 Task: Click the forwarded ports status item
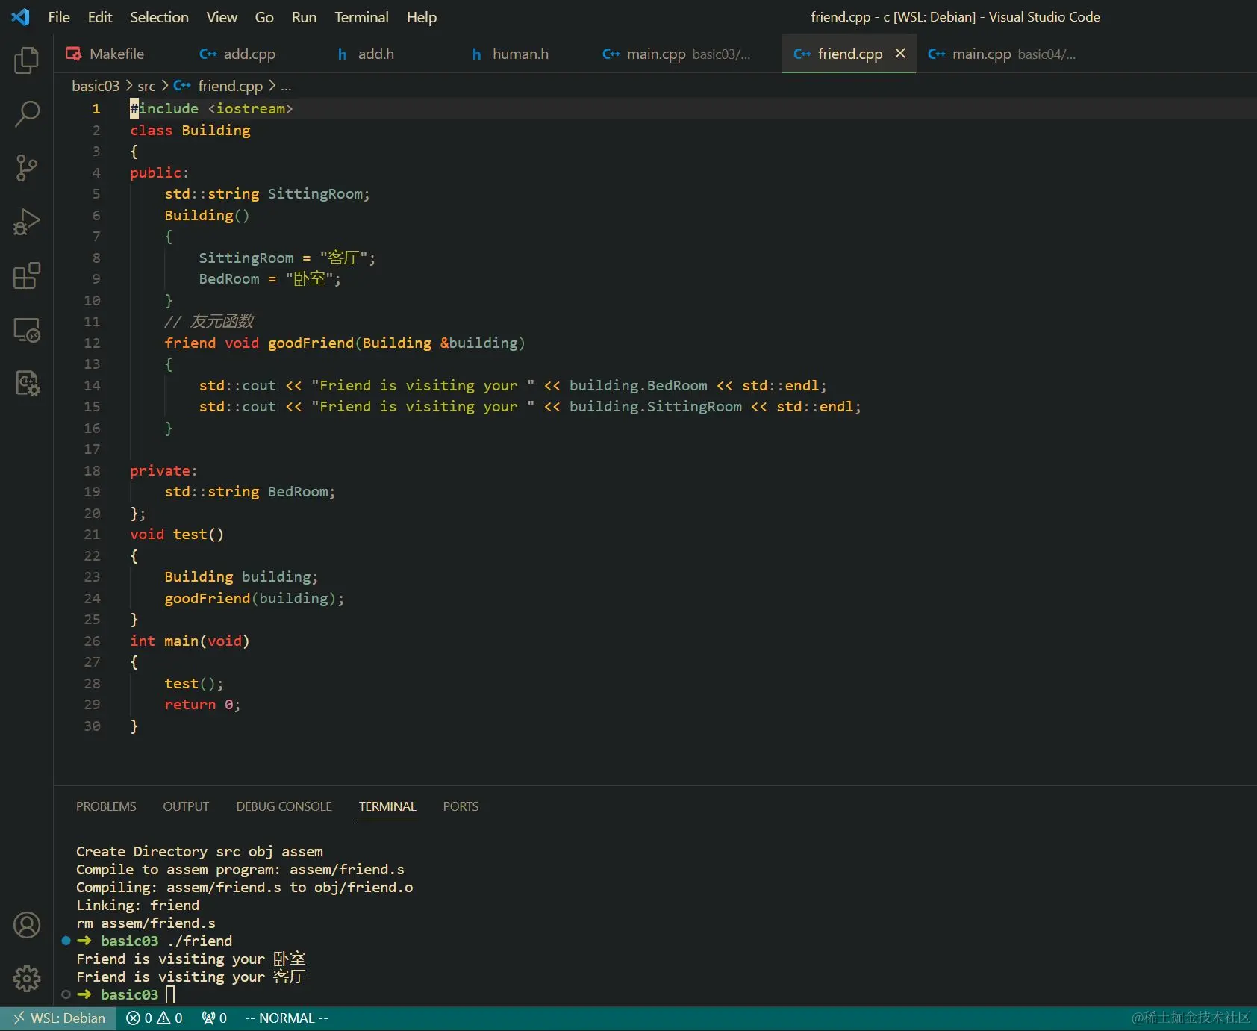point(214,1018)
